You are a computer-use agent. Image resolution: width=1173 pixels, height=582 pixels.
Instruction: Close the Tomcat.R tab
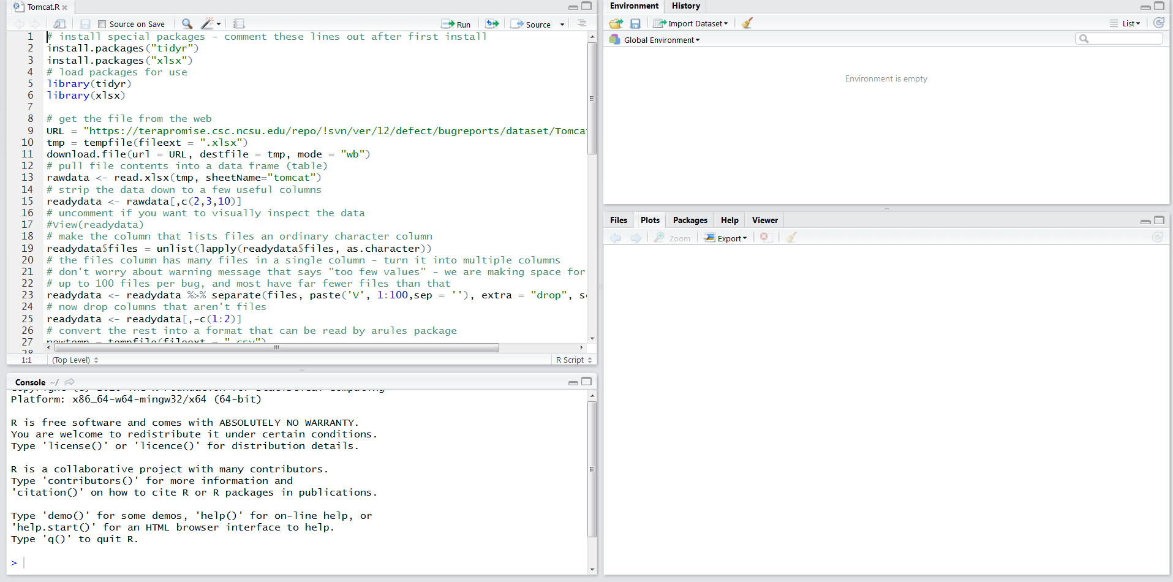pos(65,7)
